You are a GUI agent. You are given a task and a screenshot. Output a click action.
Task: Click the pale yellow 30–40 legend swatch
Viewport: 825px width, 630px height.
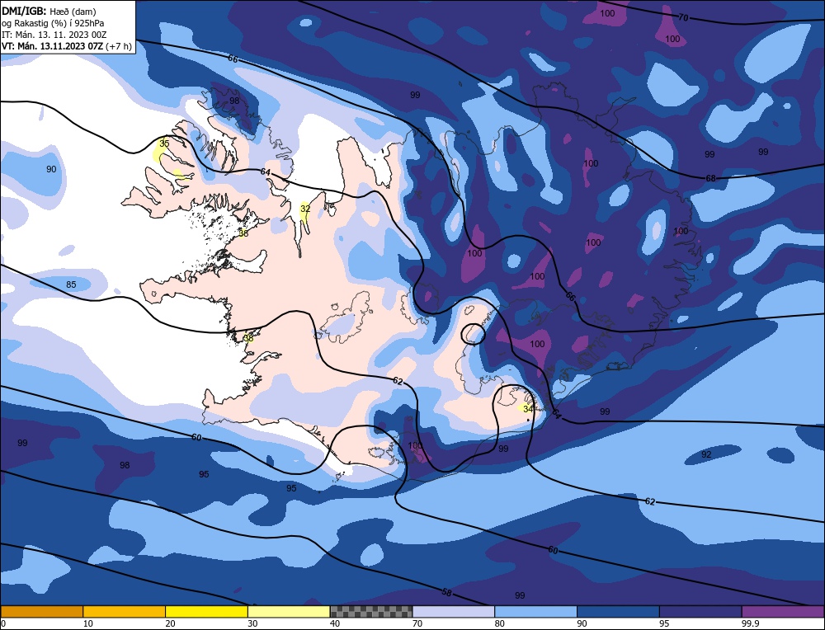point(289,611)
